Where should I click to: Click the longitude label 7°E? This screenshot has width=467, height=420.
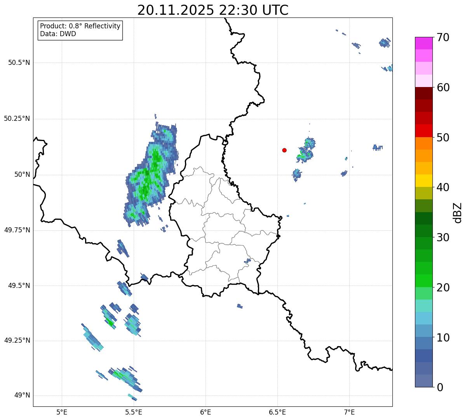click(x=350, y=412)
